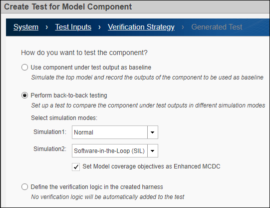
Task: Click the Normal simulation mode field
Action: click(110, 132)
